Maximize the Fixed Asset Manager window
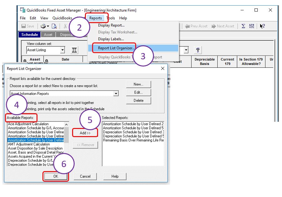 pos(256,10)
